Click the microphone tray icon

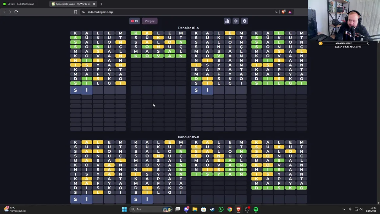click(x=350, y=209)
